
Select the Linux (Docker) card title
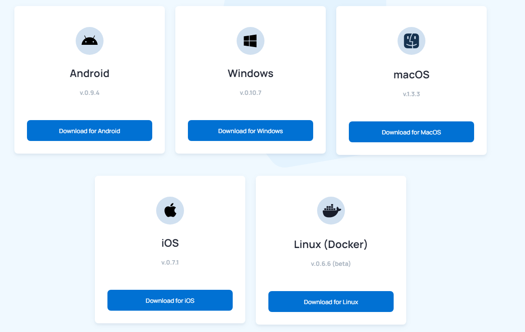click(331, 245)
